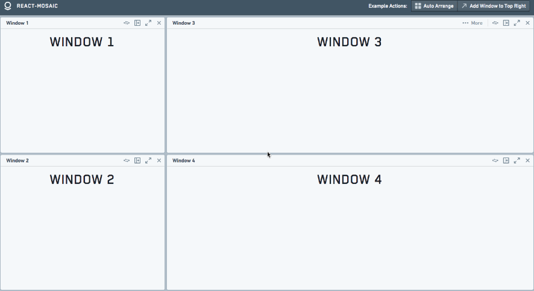Split Window 2 using its split icon
Screen dimensions: 534x291
pyautogui.click(x=137, y=161)
